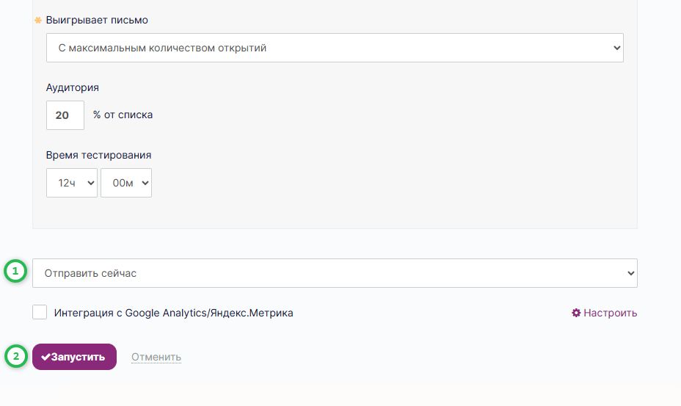This screenshot has height=406, width=681.
Task: Click the Интеграция с Google Analytics/Яндекс.Метрика label text
Action: [173, 313]
